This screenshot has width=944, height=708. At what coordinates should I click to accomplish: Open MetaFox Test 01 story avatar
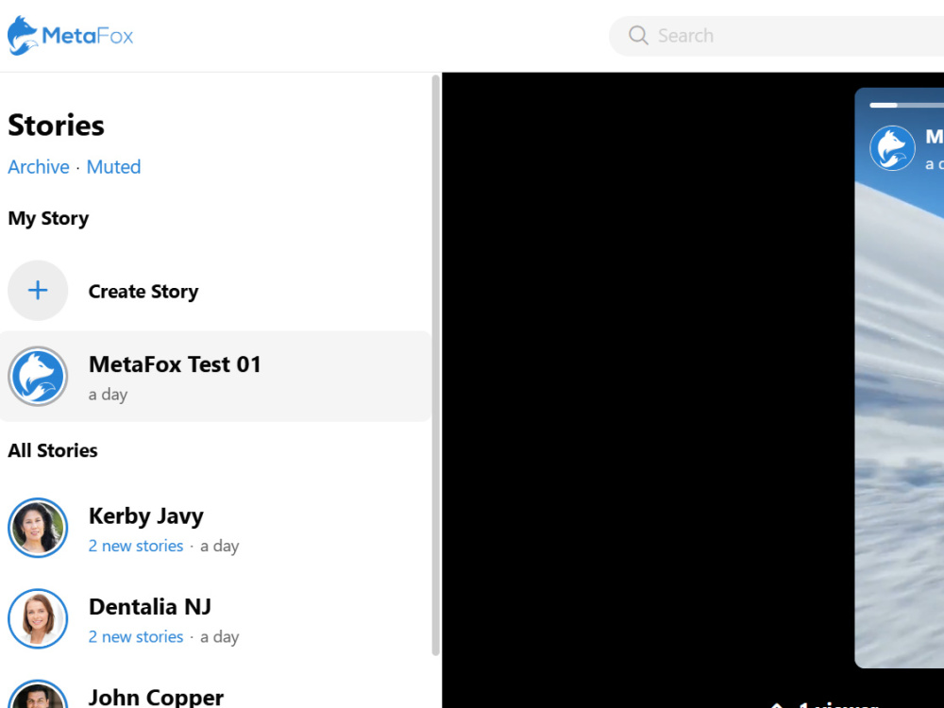tap(38, 377)
